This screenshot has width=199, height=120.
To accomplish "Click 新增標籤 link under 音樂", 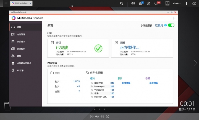I will [x=154, y=83].
